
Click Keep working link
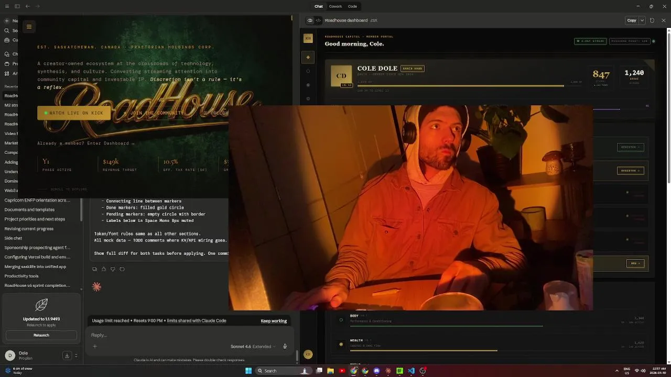[274, 321]
